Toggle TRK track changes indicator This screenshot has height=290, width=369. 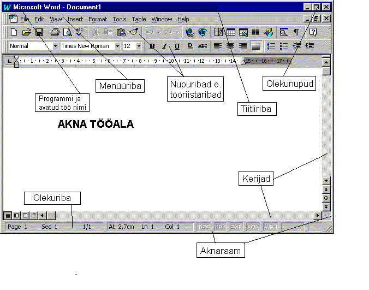[x=220, y=227]
